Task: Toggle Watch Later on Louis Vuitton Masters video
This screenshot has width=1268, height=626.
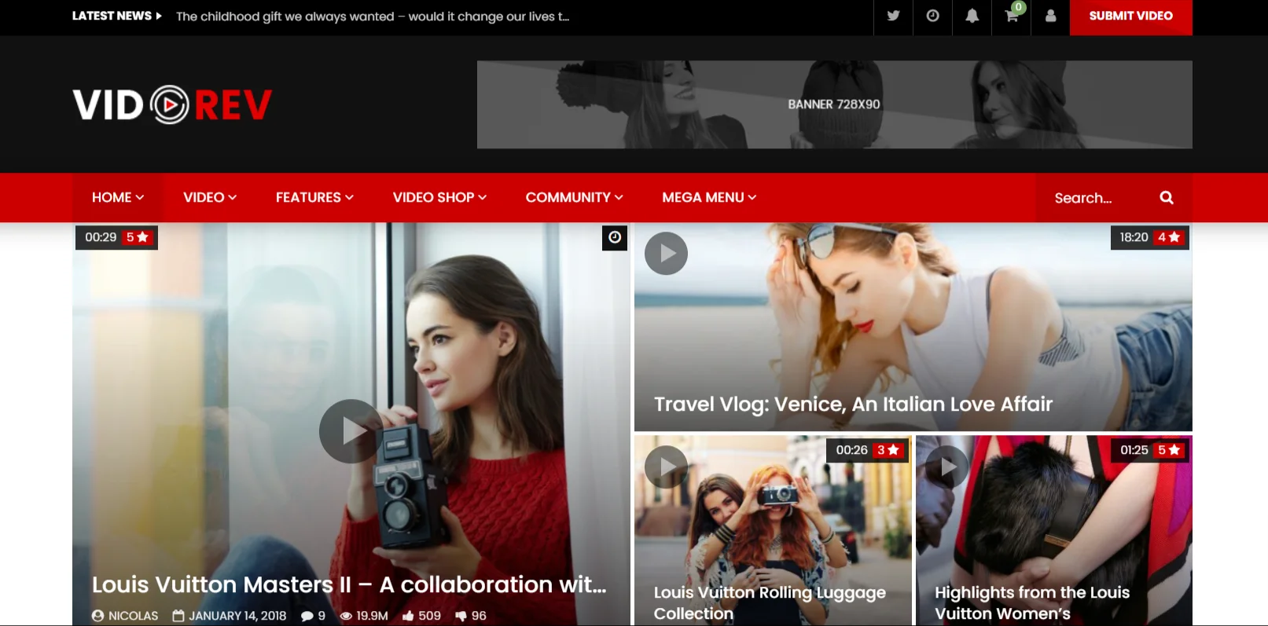Action: 615,237
